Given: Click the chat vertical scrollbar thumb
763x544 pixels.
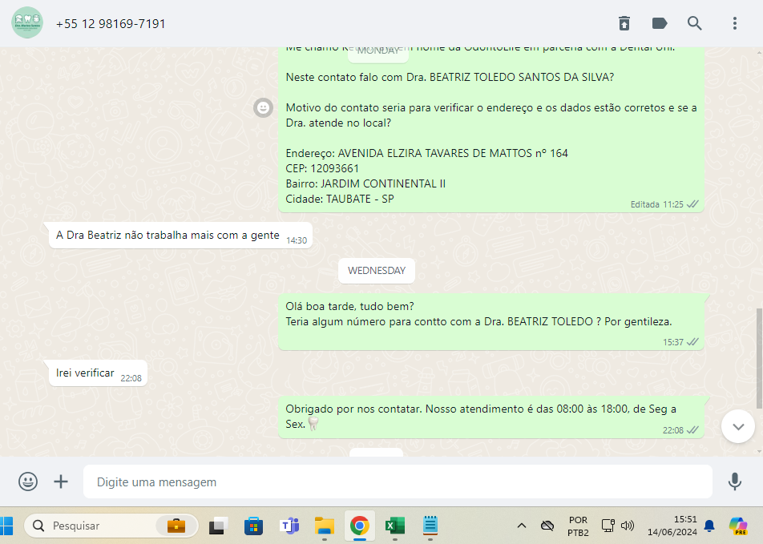Looking at the screenshot, I should pyautogui.click(x=759, y=359).
